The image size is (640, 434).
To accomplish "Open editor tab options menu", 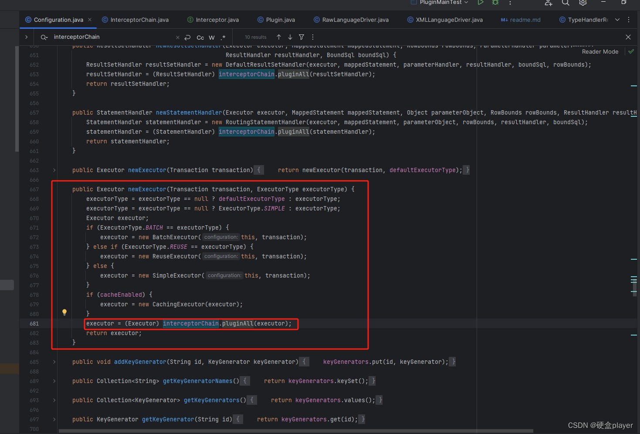I will [x=629, y=20].
